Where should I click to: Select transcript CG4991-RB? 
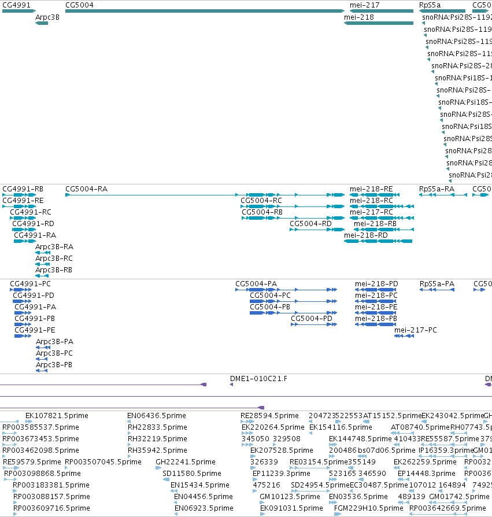(x=23, y=189)
